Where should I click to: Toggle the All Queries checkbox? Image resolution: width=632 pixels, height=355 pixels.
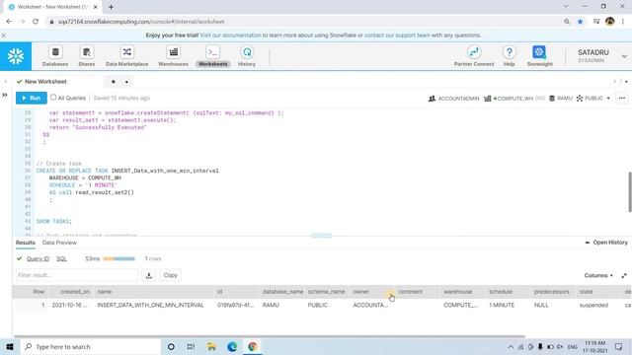click(53, 98)
